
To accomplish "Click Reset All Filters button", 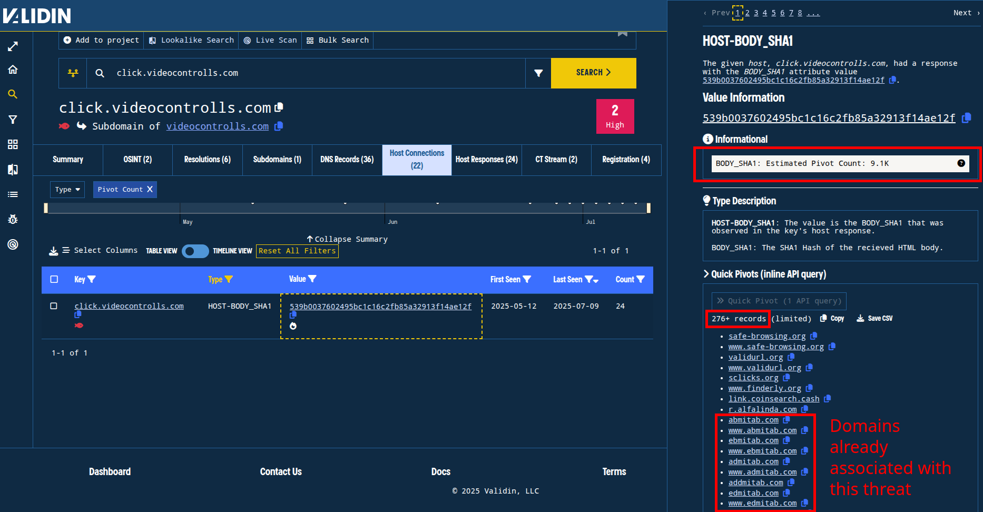I will pos(297,251).
